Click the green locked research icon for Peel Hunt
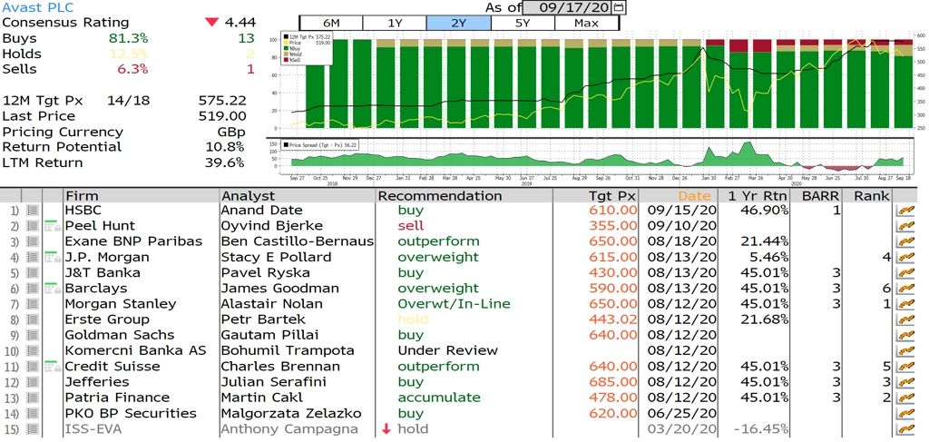Image resolution: width=929 pixels, height=442 pixels. (53, 226)
